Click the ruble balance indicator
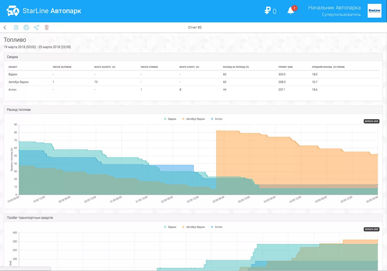 (270, 11)
